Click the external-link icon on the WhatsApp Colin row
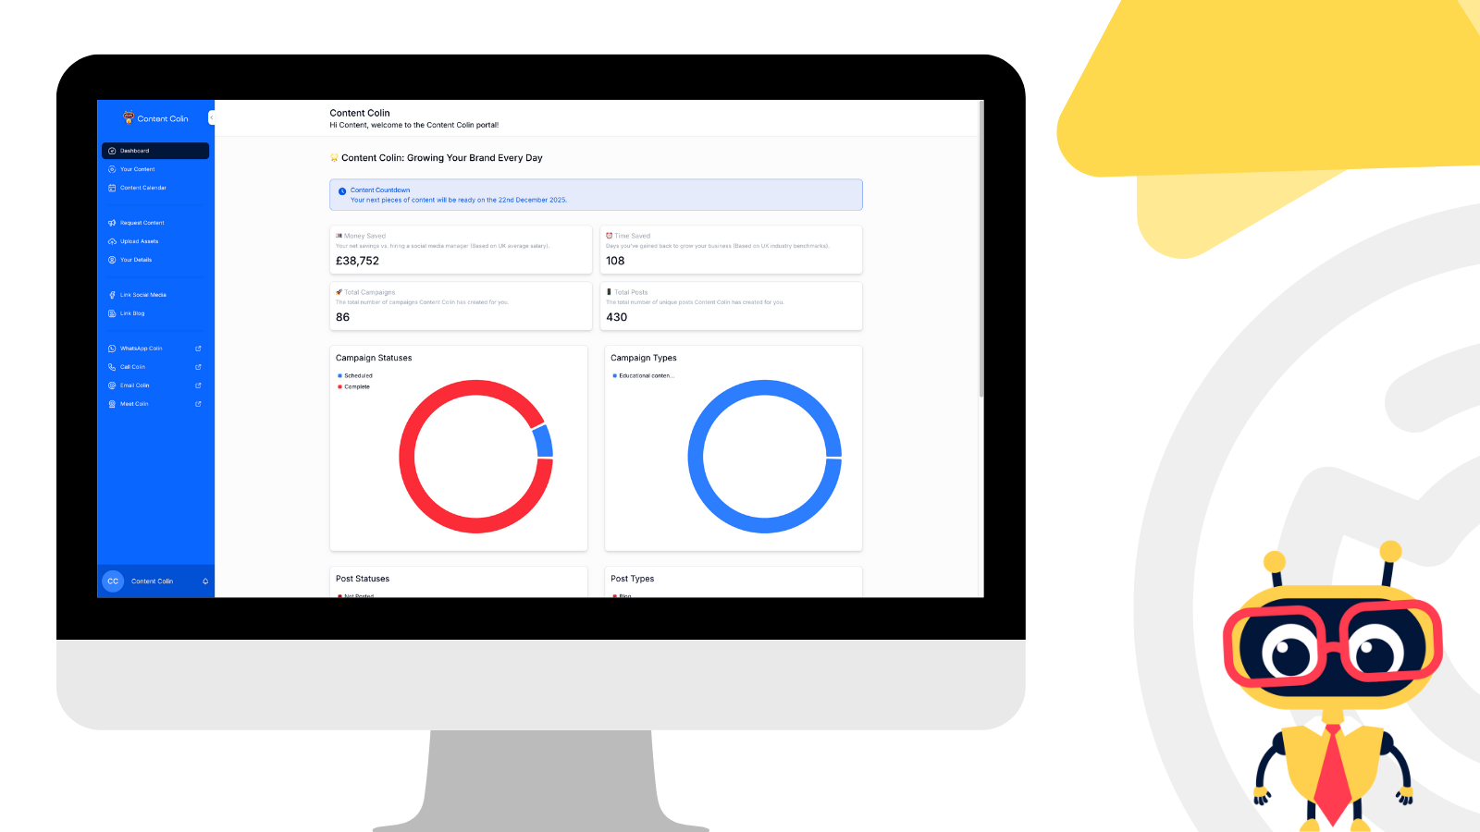Viewport: 1480px width, 832px height. coord(198,349)
